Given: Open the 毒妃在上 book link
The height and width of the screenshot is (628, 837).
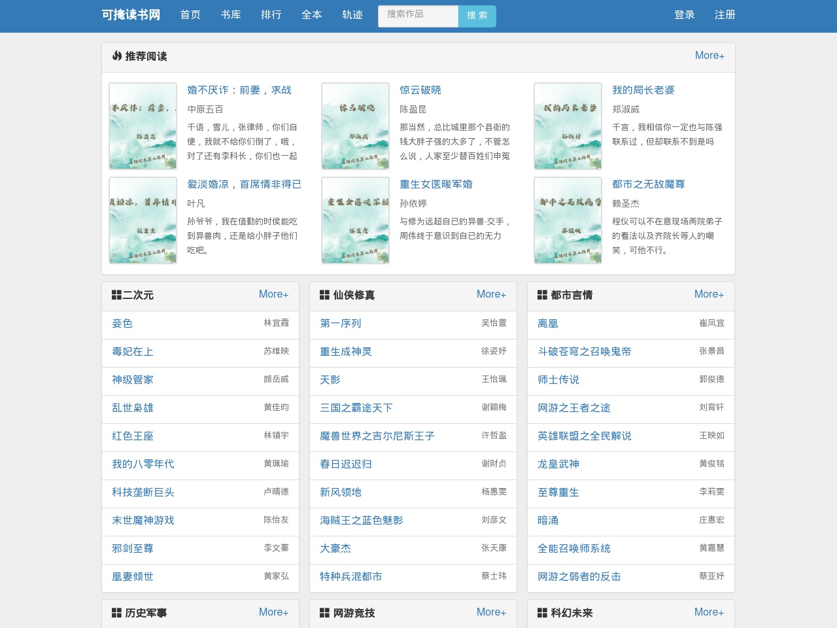Looking at the screenshot, I should pos(133,351).
